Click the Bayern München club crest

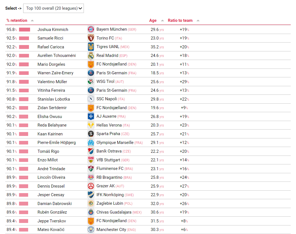pyautogui.click(x=91, y=30)
